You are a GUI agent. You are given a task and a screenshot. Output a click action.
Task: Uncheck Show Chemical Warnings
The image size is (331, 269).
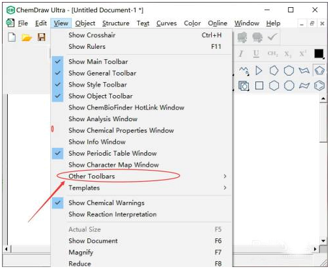click(141, 203)
